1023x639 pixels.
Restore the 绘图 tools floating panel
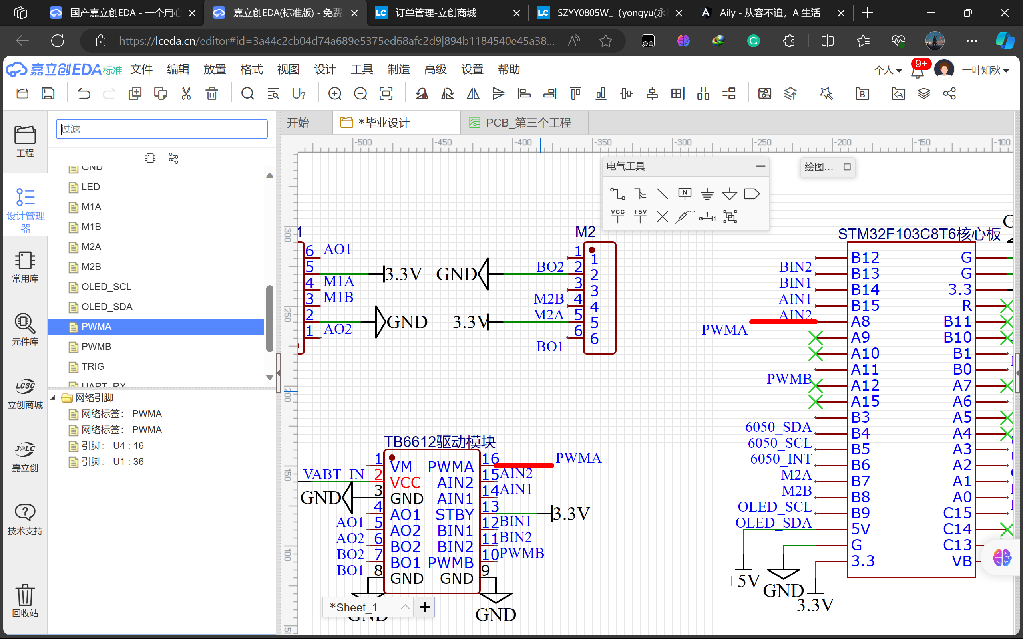(x=847, y=167)
